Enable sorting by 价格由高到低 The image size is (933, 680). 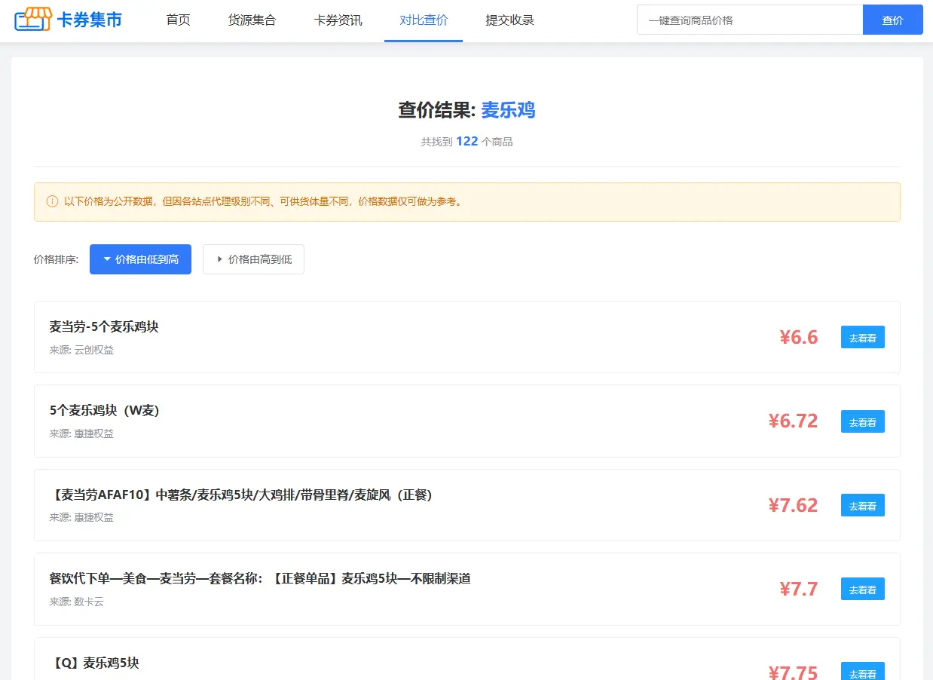(253, 259)
